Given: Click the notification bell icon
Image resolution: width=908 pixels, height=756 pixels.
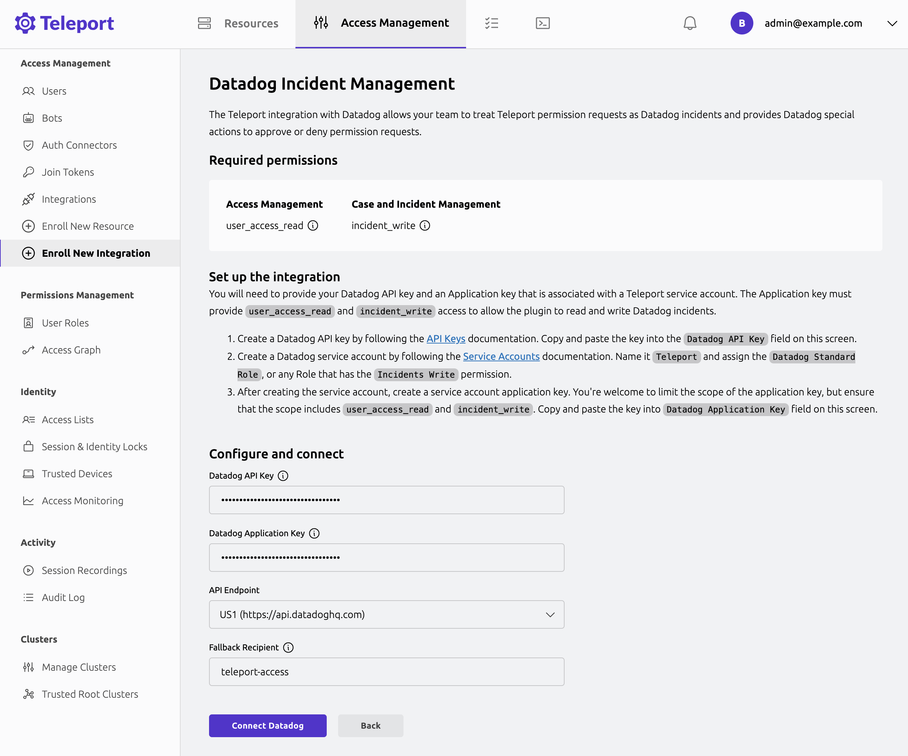Looking at the screenshot, I should tap(690, 23).
